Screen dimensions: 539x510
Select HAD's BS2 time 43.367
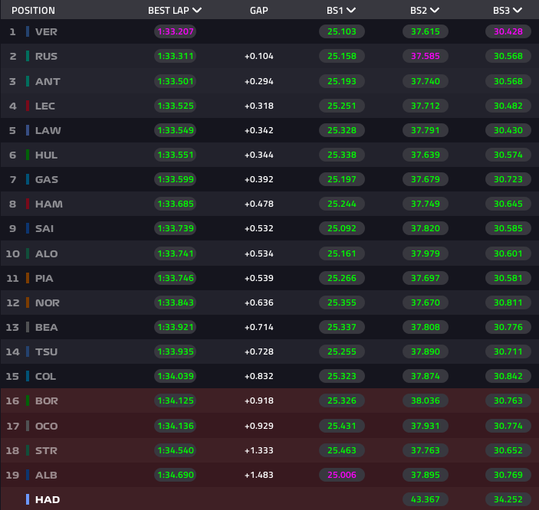(x=425, y=499)
